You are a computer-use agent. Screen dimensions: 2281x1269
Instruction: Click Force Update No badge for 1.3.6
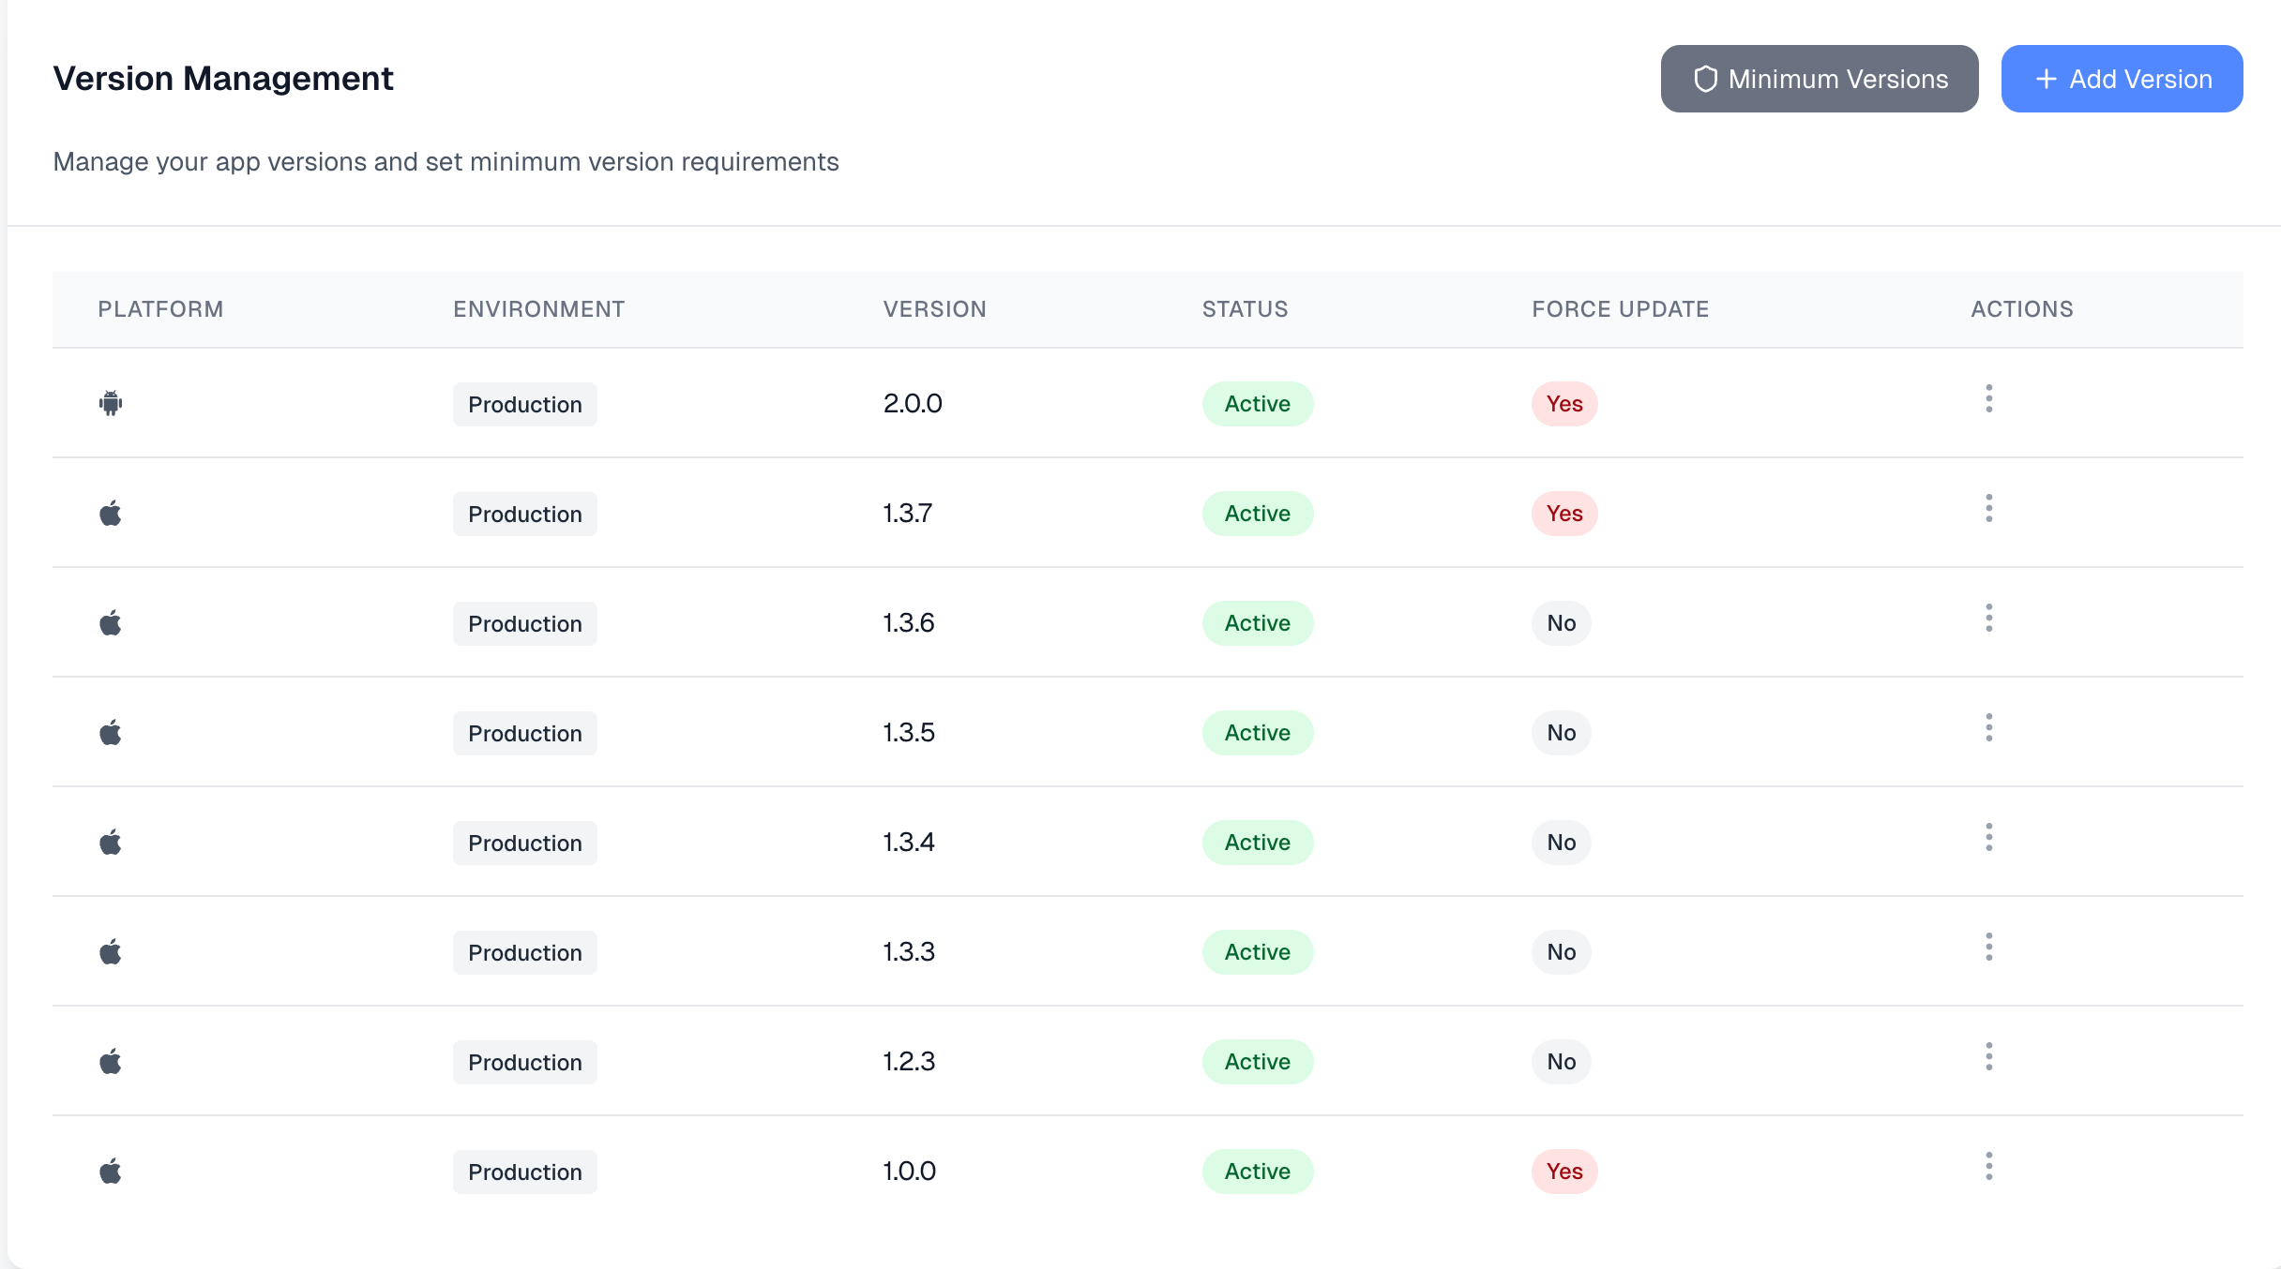coord(1561,623)
